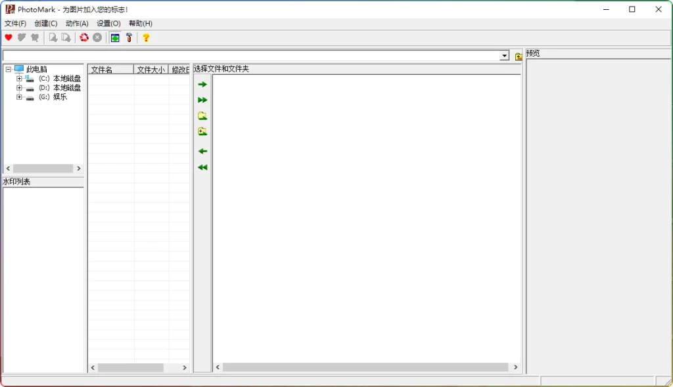
Task: Go up one folder level icon
Action: (519, 57)
